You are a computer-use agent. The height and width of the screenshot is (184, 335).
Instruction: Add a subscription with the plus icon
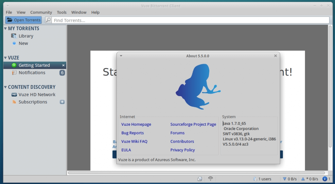coord(62,102)
